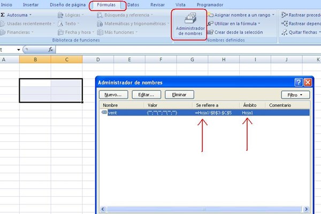The width and height of the screenshot is (321, 214).
Task: Click the Lógicas book icon
Action: tap(60, 15)
